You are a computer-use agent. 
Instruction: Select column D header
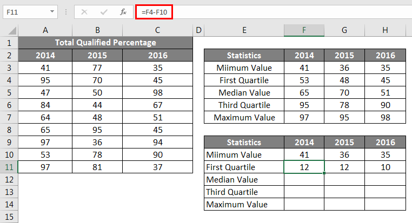coord(198,30)
